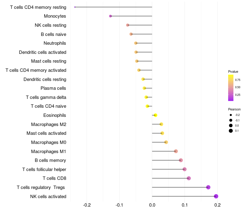Select the 0.1 Pearson legend dot
This screenshot has height=213, width=244.
(x=231, y=131)
